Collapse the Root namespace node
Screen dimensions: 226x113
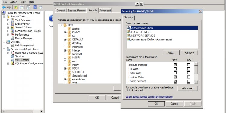click(x=61, y=25)
